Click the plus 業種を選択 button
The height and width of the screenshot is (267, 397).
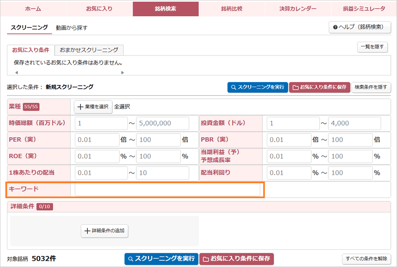pyautogui.click(x=93, y=107)
